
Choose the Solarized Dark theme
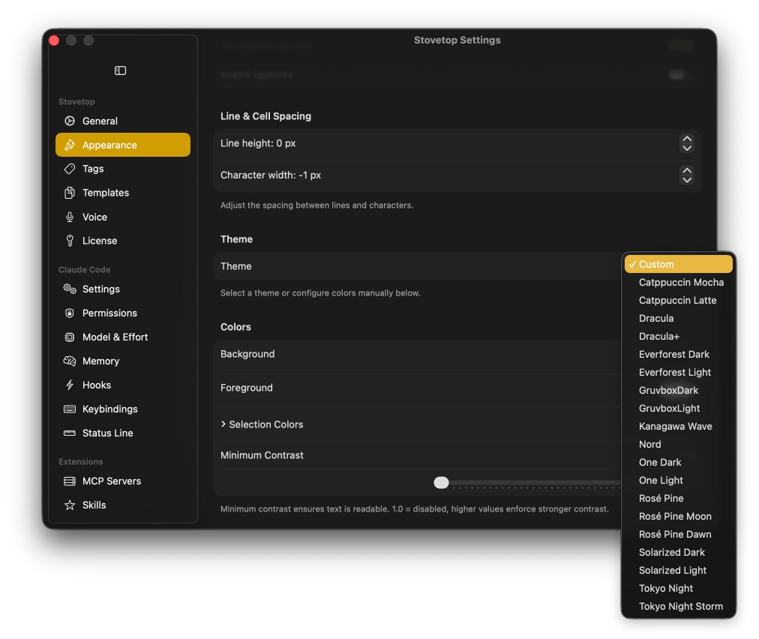tap(678, 552)
